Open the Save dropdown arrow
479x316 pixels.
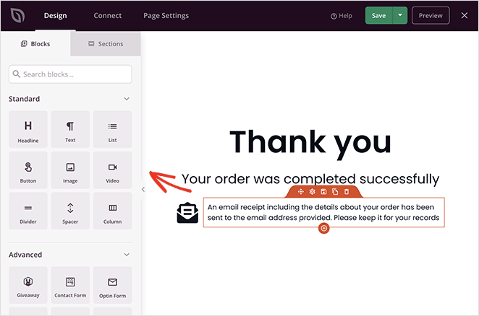pos(400,15)
